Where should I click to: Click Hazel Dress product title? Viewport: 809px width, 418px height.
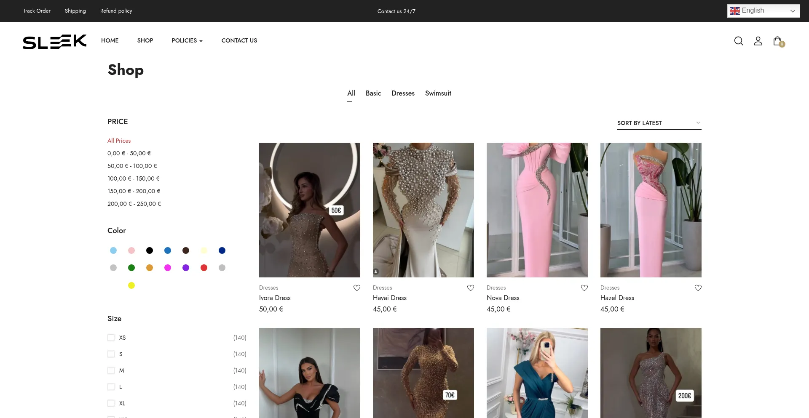tap(617, 298)
